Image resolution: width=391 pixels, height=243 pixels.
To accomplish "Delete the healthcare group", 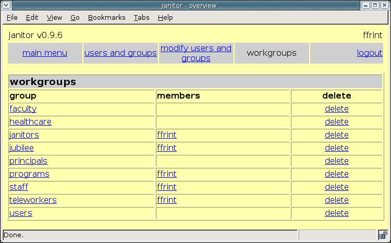I will [x=337, y=121].
